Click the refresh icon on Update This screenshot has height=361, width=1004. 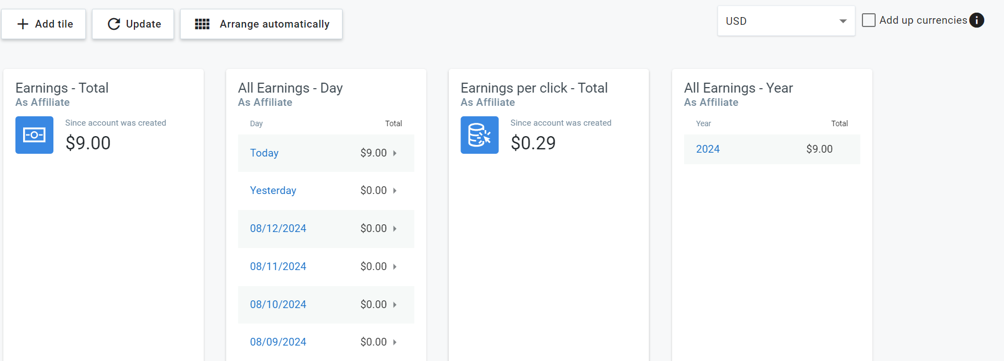point(114,24)
